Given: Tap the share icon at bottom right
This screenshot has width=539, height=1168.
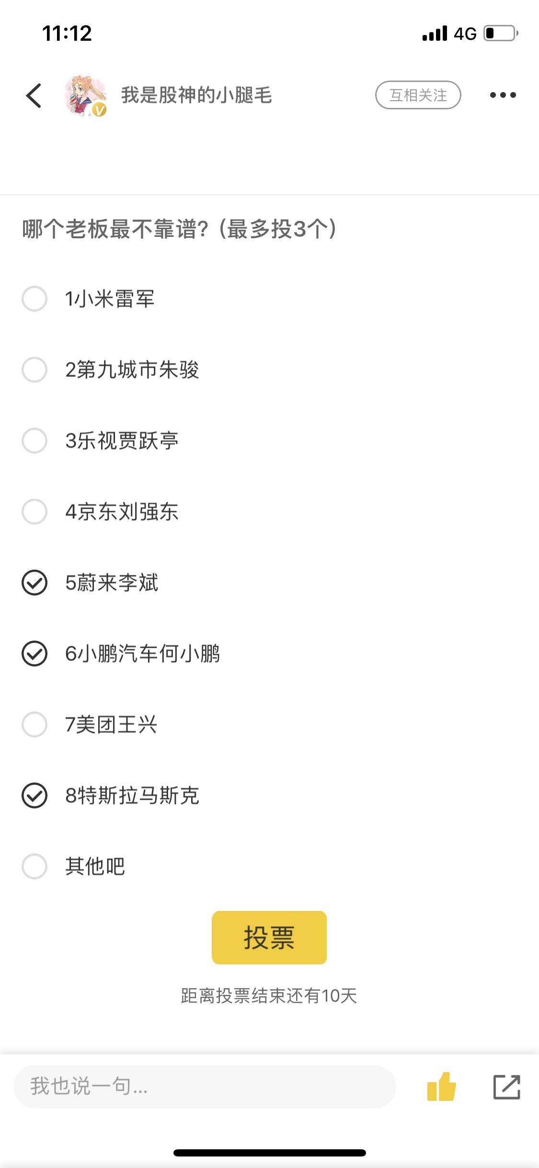Looking at the screenshot, I should pyautogui.click(x=506, y=1086).
